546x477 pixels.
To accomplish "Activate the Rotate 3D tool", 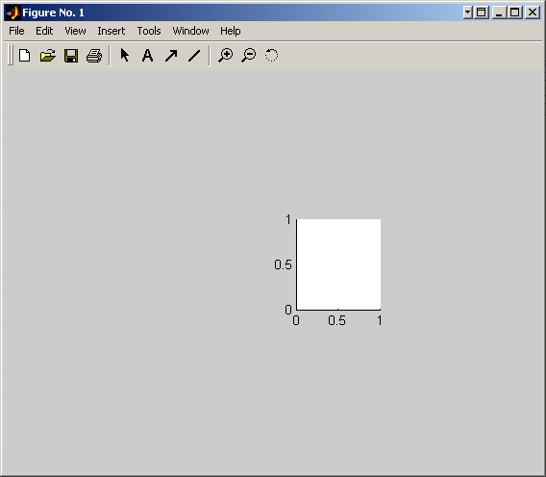I will [x=271, y=55].
